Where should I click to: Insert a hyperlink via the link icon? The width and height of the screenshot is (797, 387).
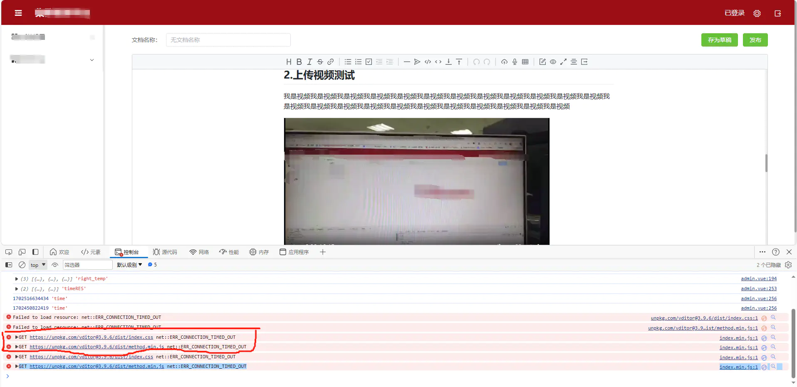click(330, 62)
